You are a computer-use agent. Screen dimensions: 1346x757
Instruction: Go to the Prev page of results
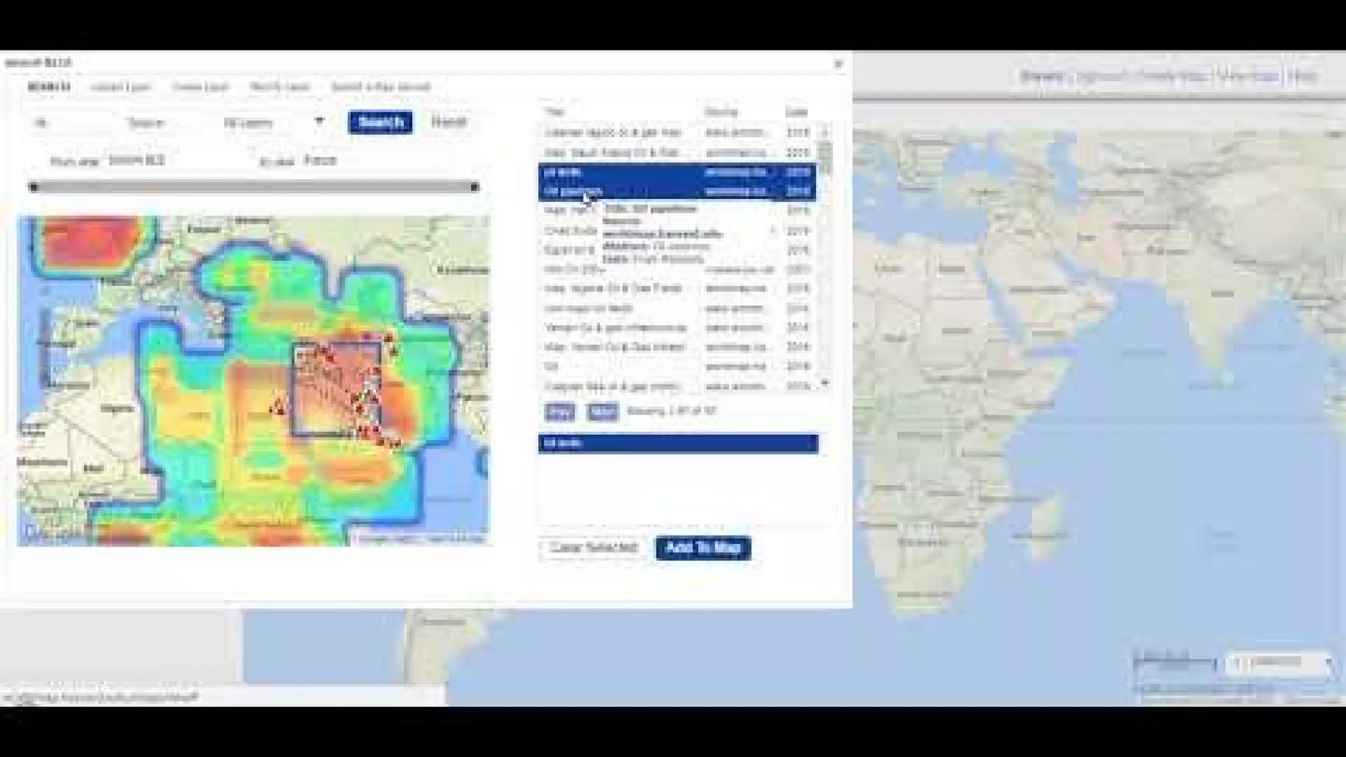click(x=559, y=412)
